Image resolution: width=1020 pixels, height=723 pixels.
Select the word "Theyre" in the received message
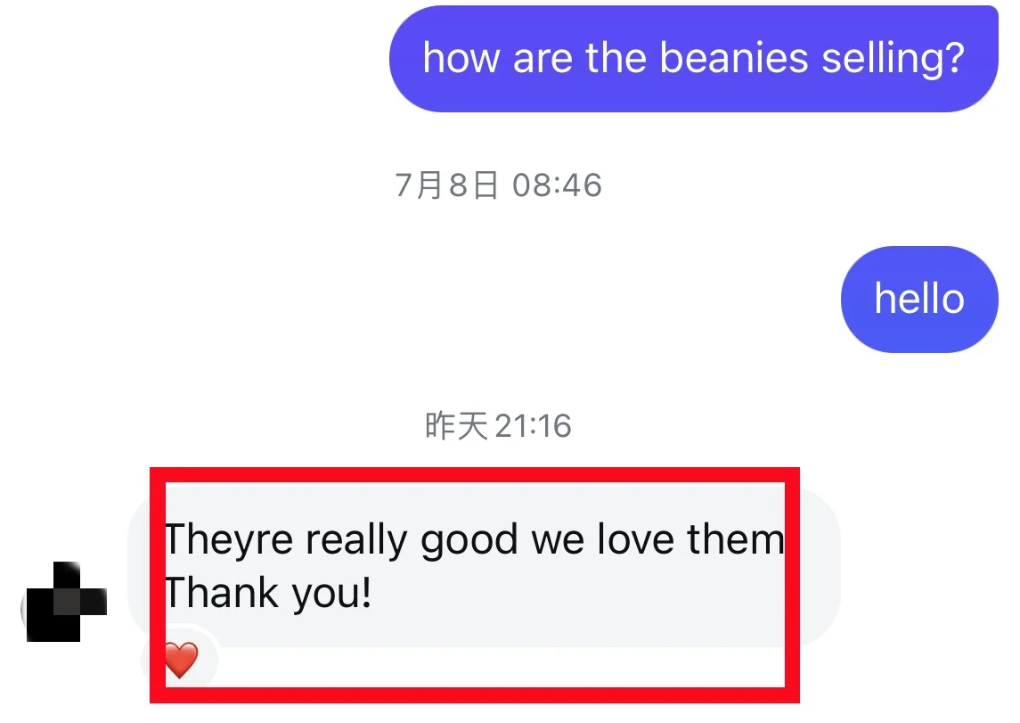pos(228,541)
